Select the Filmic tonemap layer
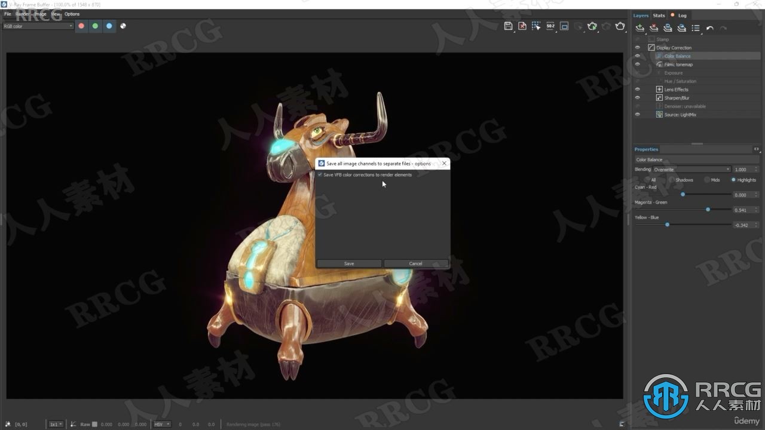Screen dimensions: 765x430 tap(678, 64)
